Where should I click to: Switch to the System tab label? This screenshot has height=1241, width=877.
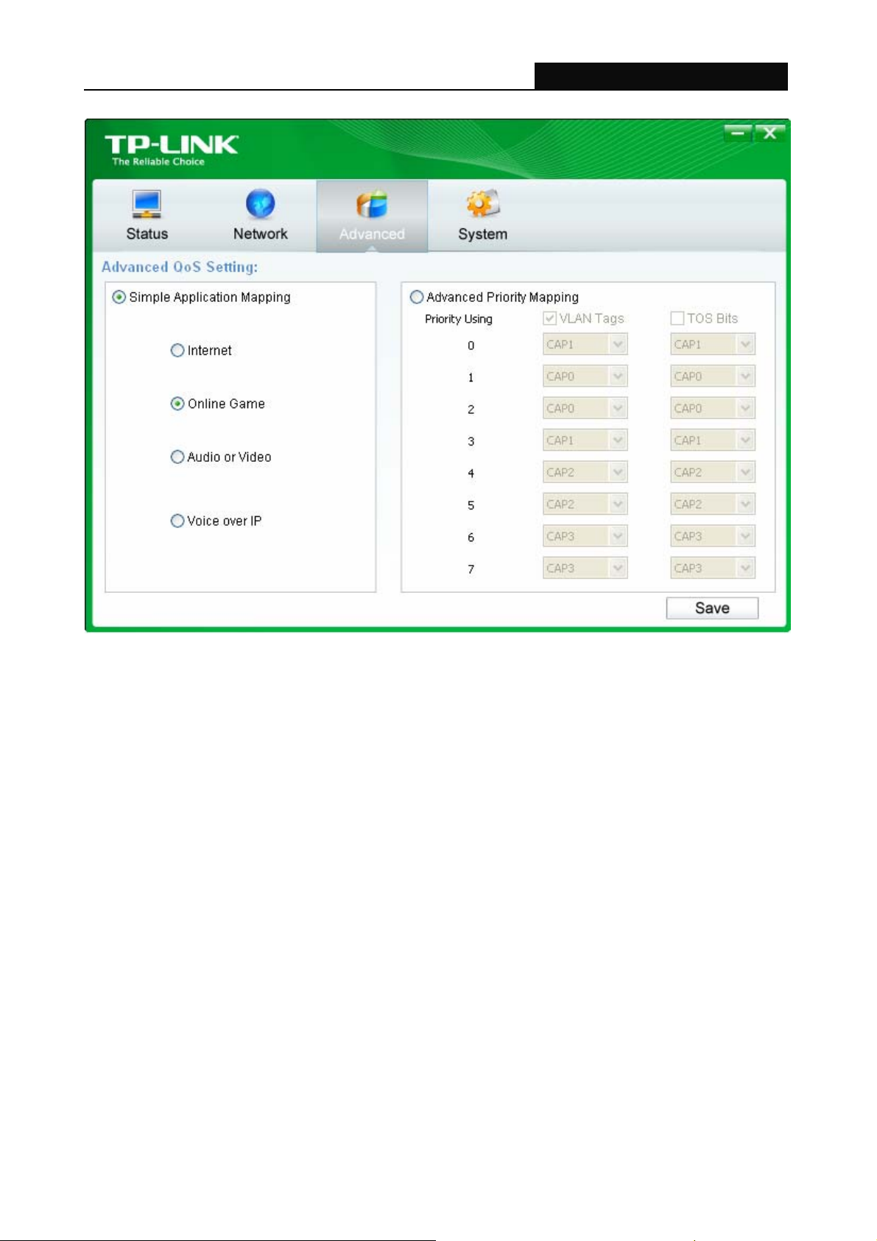[x=482, y=234]
